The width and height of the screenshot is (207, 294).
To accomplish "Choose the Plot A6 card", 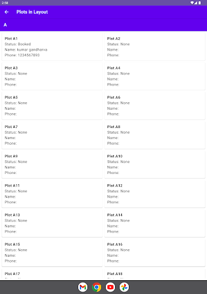I will [155, 106].
